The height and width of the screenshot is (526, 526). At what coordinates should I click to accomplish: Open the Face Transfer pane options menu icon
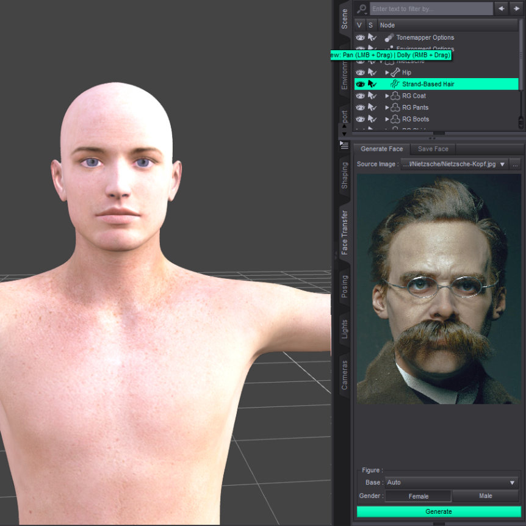click(x=345, y=145)
